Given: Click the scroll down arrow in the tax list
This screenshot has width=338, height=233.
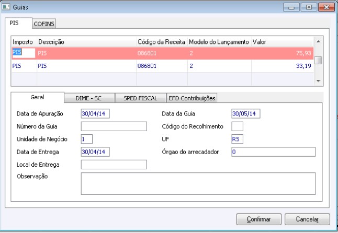Looking at the screenshot, I should 318,81.
